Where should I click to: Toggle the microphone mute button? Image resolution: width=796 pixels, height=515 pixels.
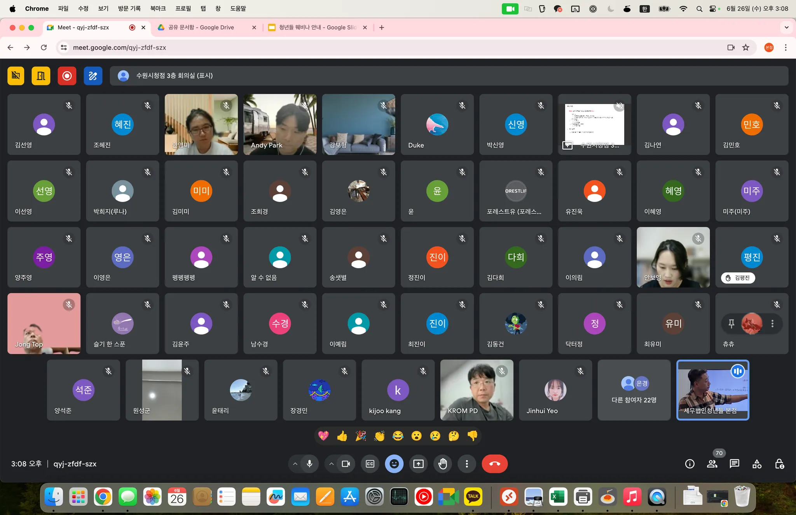309,464
